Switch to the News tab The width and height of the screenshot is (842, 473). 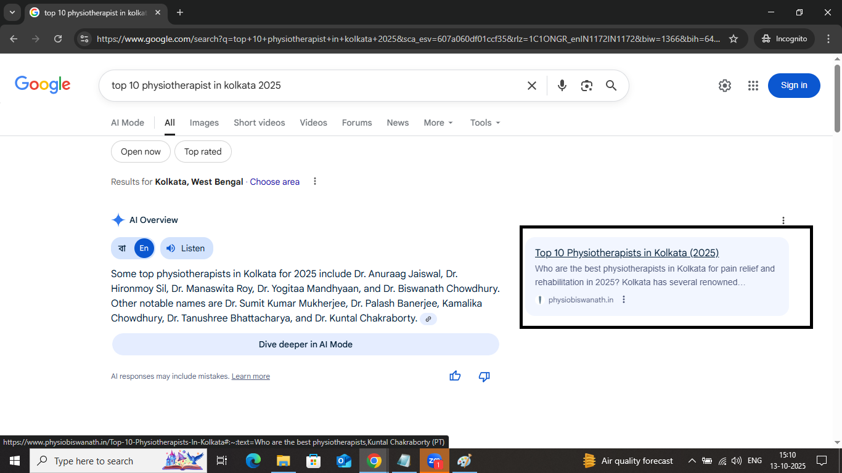pyautogui.click(x=398, y=123)
